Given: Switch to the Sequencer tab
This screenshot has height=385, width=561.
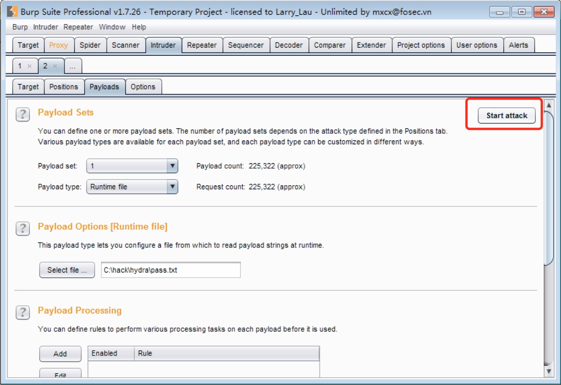Looking at the screenshot, I should click(246, 45).
